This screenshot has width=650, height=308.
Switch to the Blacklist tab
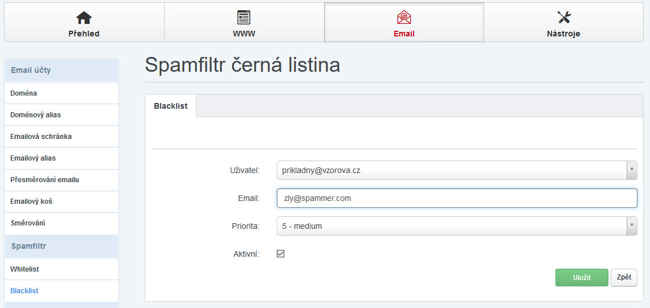point(171,106)
